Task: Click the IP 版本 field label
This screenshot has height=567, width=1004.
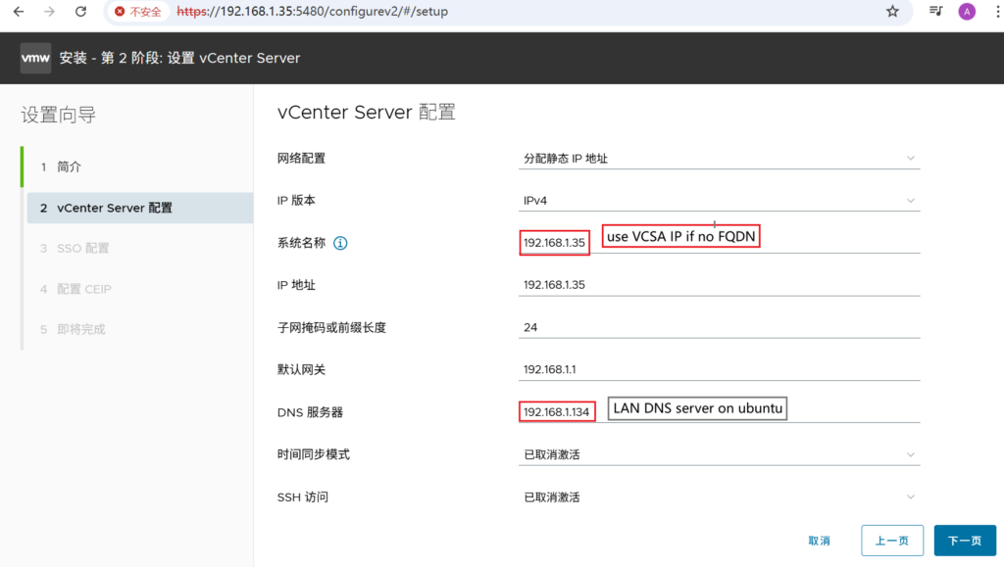Action: (x=296, y=201)
